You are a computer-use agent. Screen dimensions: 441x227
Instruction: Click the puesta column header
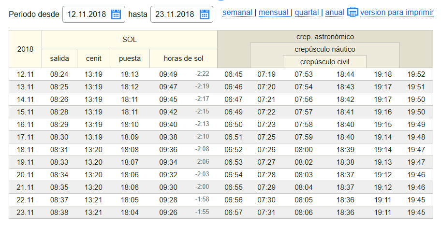[x=130, y=58]
